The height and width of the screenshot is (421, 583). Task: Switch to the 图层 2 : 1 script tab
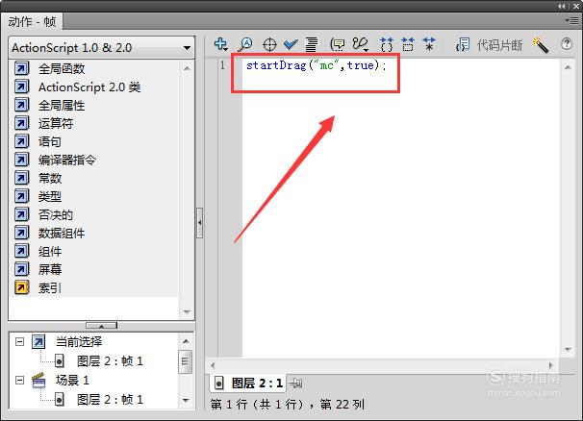click(x=248, y=383)
